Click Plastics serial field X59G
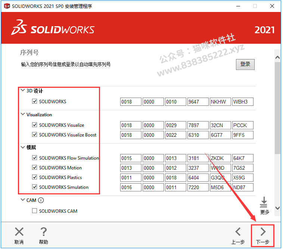283x249 pixels. pyautogui.click(x=243, y=178)
